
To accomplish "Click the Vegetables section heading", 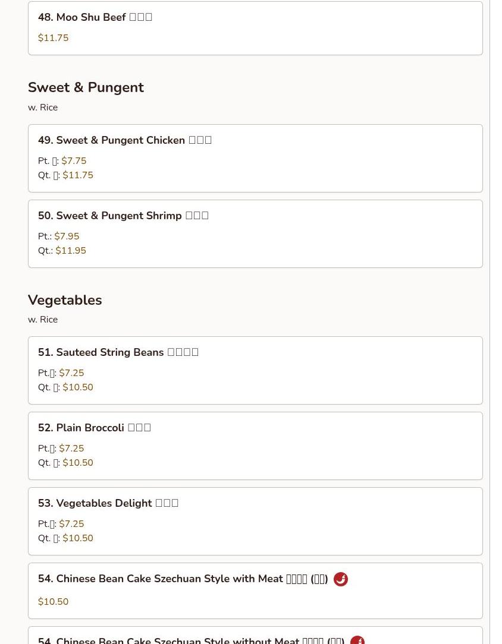I will (x=65, y=300).
